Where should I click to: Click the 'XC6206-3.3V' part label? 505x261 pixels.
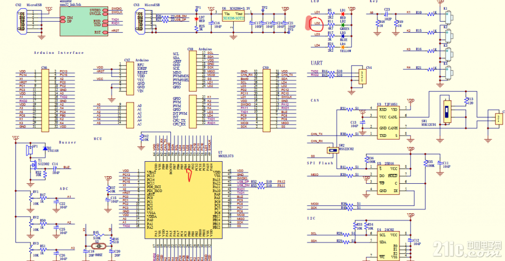click(240, 8)
